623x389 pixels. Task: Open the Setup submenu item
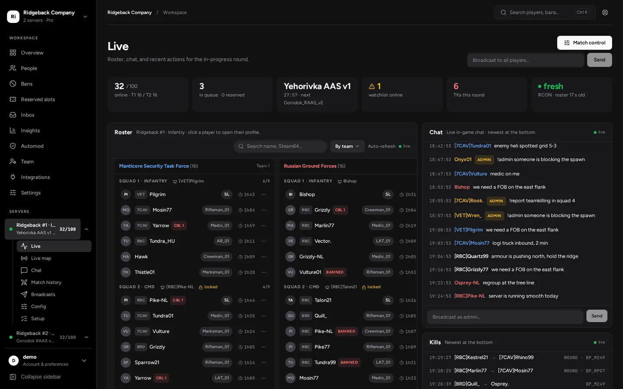click(x=54, y=319)
